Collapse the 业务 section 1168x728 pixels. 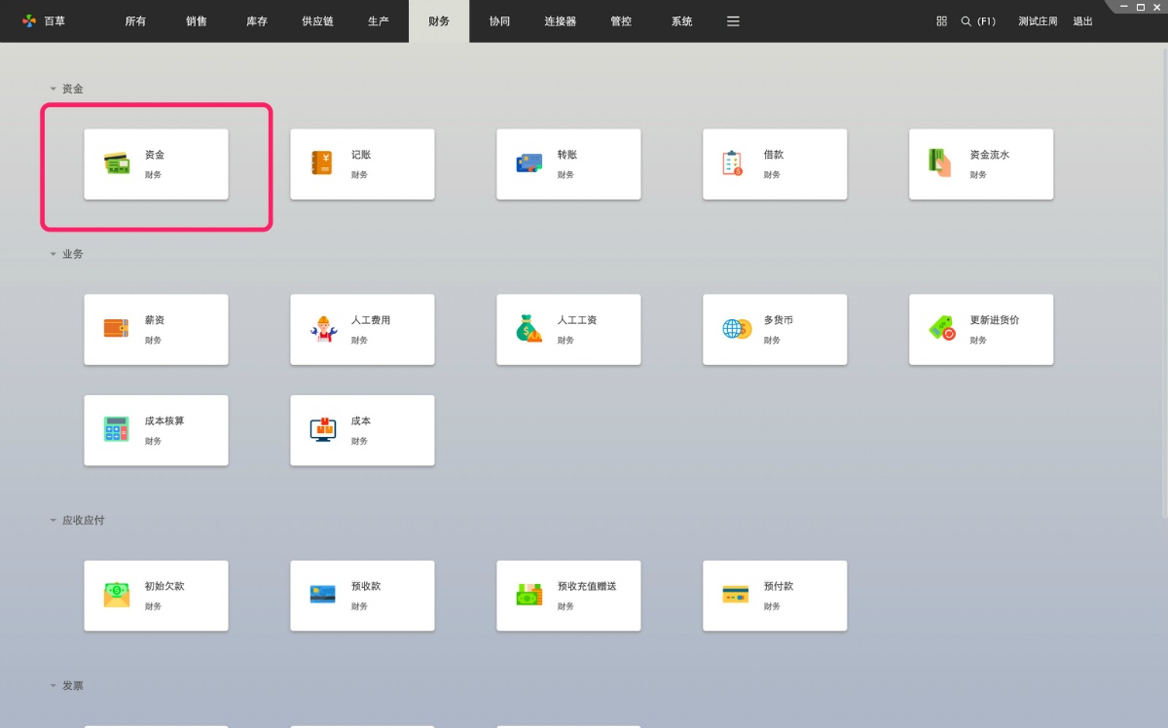point(54,254)
